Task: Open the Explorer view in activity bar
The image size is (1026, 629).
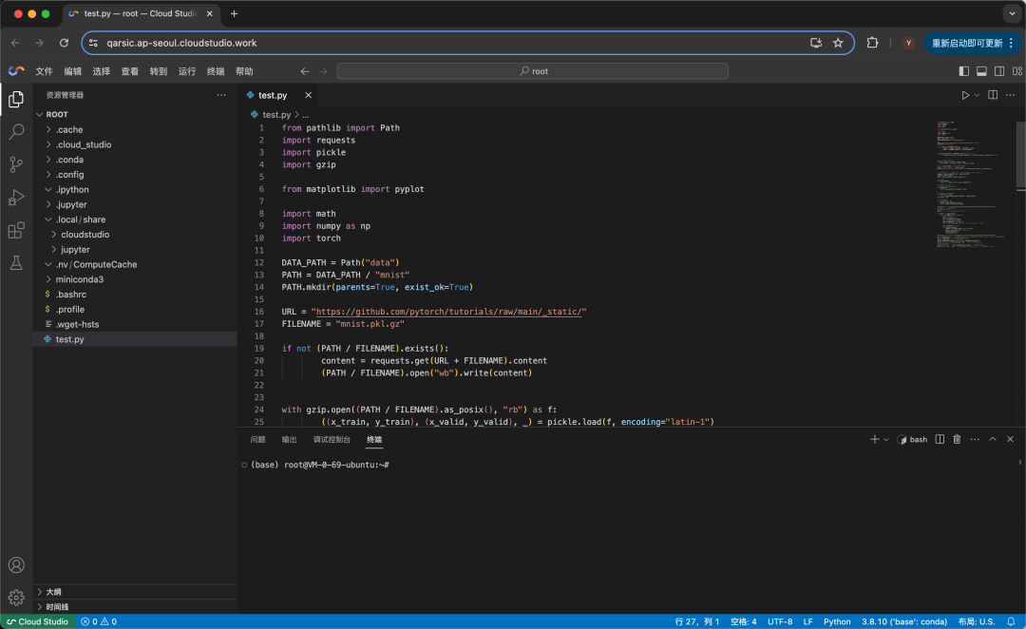Action: [x=16, y=99]
